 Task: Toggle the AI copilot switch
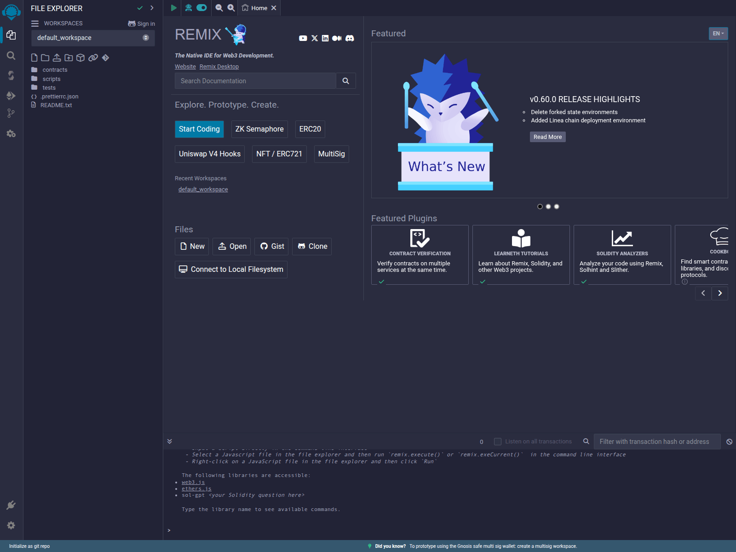pyautogui.click(x=201, y=8)
